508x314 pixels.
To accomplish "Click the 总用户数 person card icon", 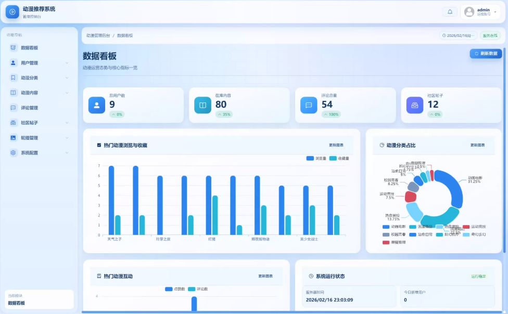I will point(96,105).
